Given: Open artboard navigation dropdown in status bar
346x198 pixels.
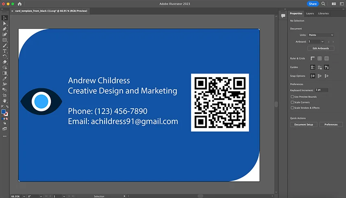Looking at the screenshot, I should point(64,196).
